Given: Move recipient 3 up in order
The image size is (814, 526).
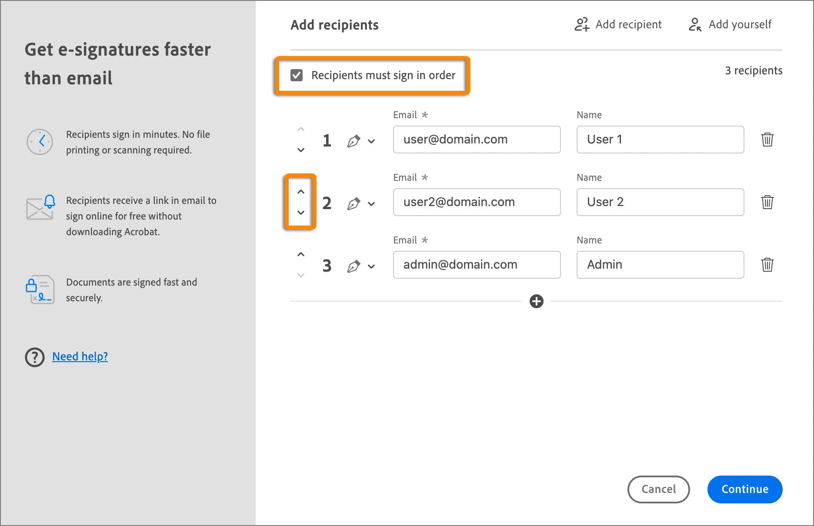Looking at the screenshot, I should [300, 254].
